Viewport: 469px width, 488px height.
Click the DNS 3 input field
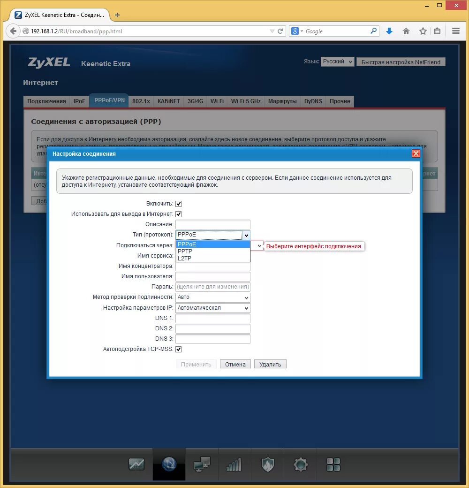pyautogui.click(x=213, y=339)
